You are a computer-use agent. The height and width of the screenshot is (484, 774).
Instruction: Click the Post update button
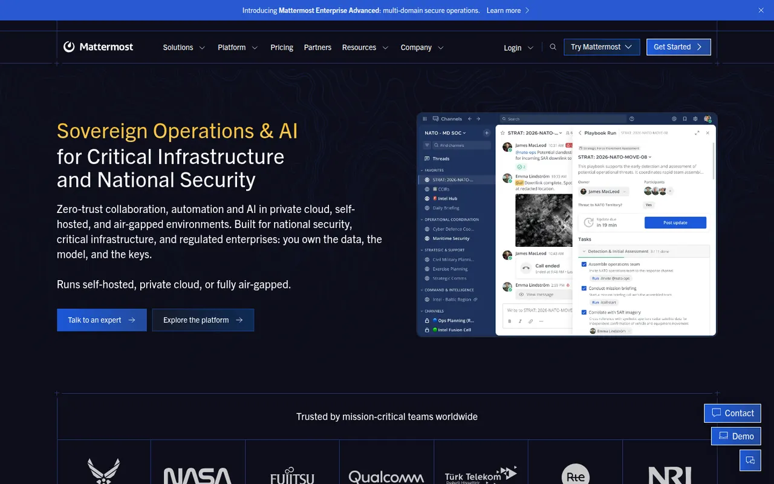[675, 223]
